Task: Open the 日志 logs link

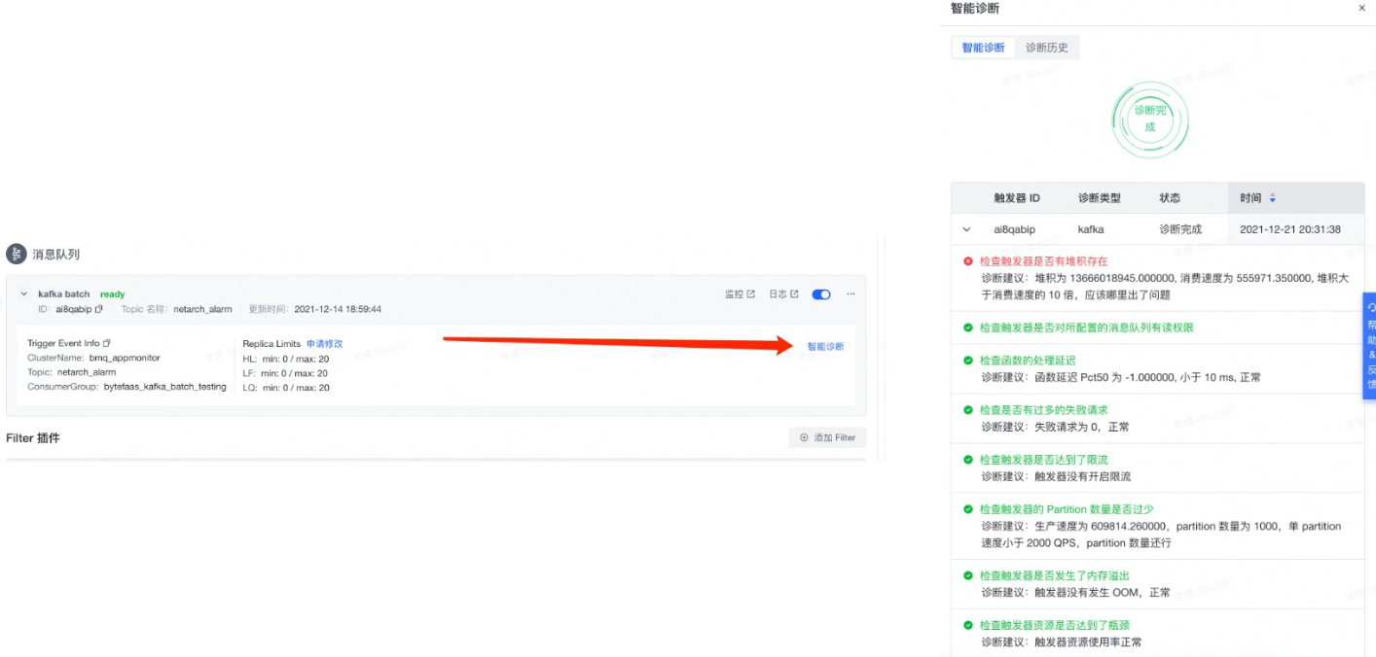Action: tap(783, 294)
